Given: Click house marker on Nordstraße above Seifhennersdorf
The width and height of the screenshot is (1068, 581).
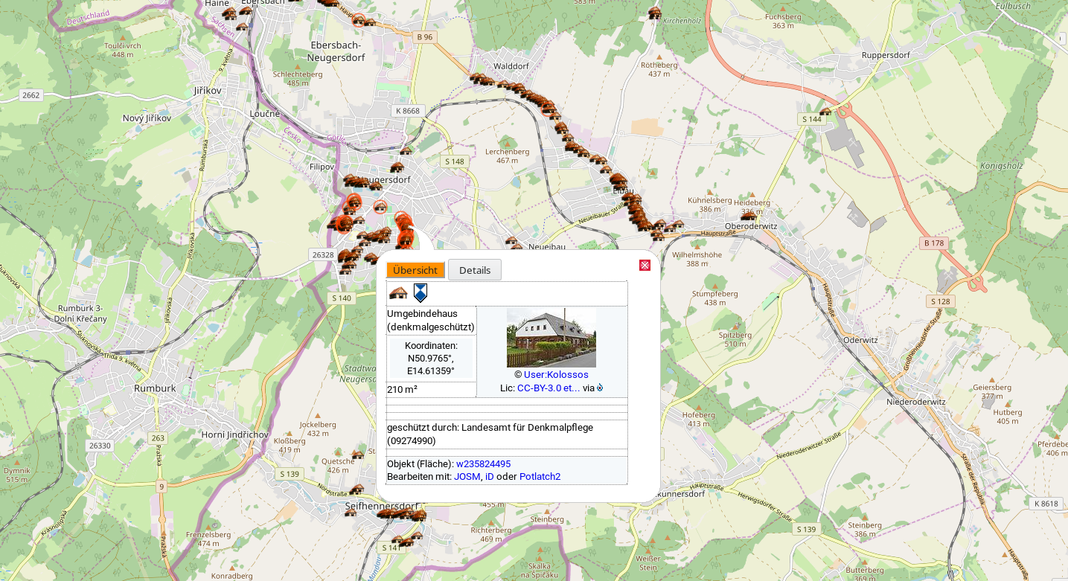Looking at the screenshot, I should [357, 489].
